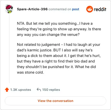Click the reddit wordmark text
The height and width of the screenshot is (110, 111).
point(100,9)
